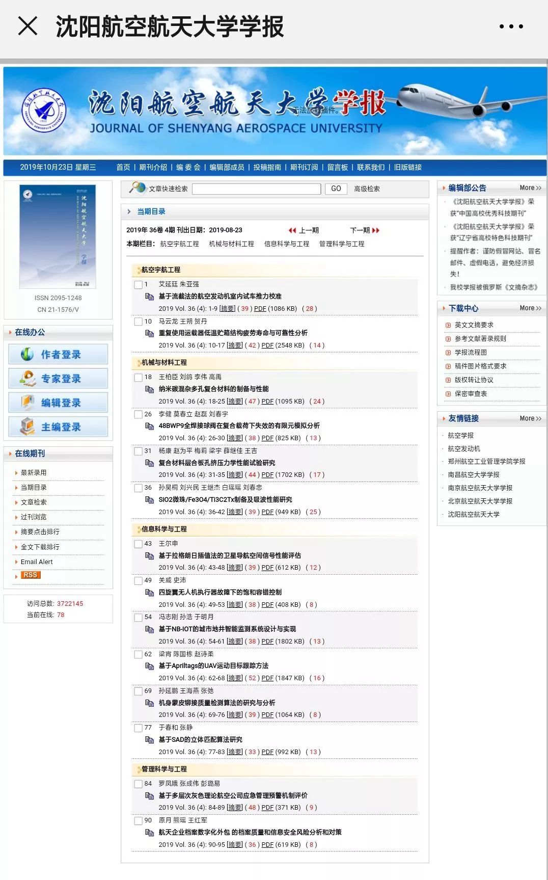Open 编委会 in the navigation bar
Viewport: 548px width, 880px height.
click(188, 167)
